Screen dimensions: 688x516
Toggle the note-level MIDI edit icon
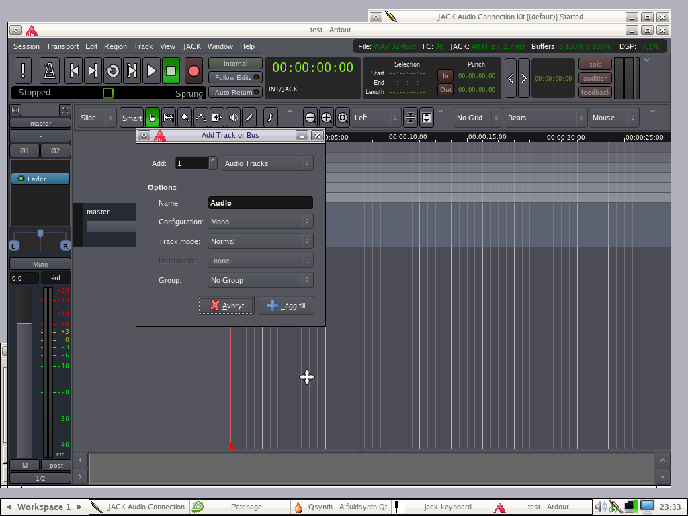[270, 118]
